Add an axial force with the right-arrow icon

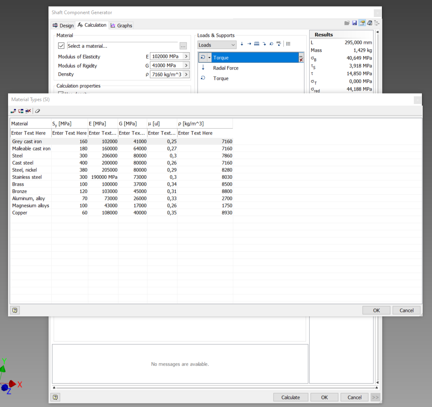(x=249, y=44)
